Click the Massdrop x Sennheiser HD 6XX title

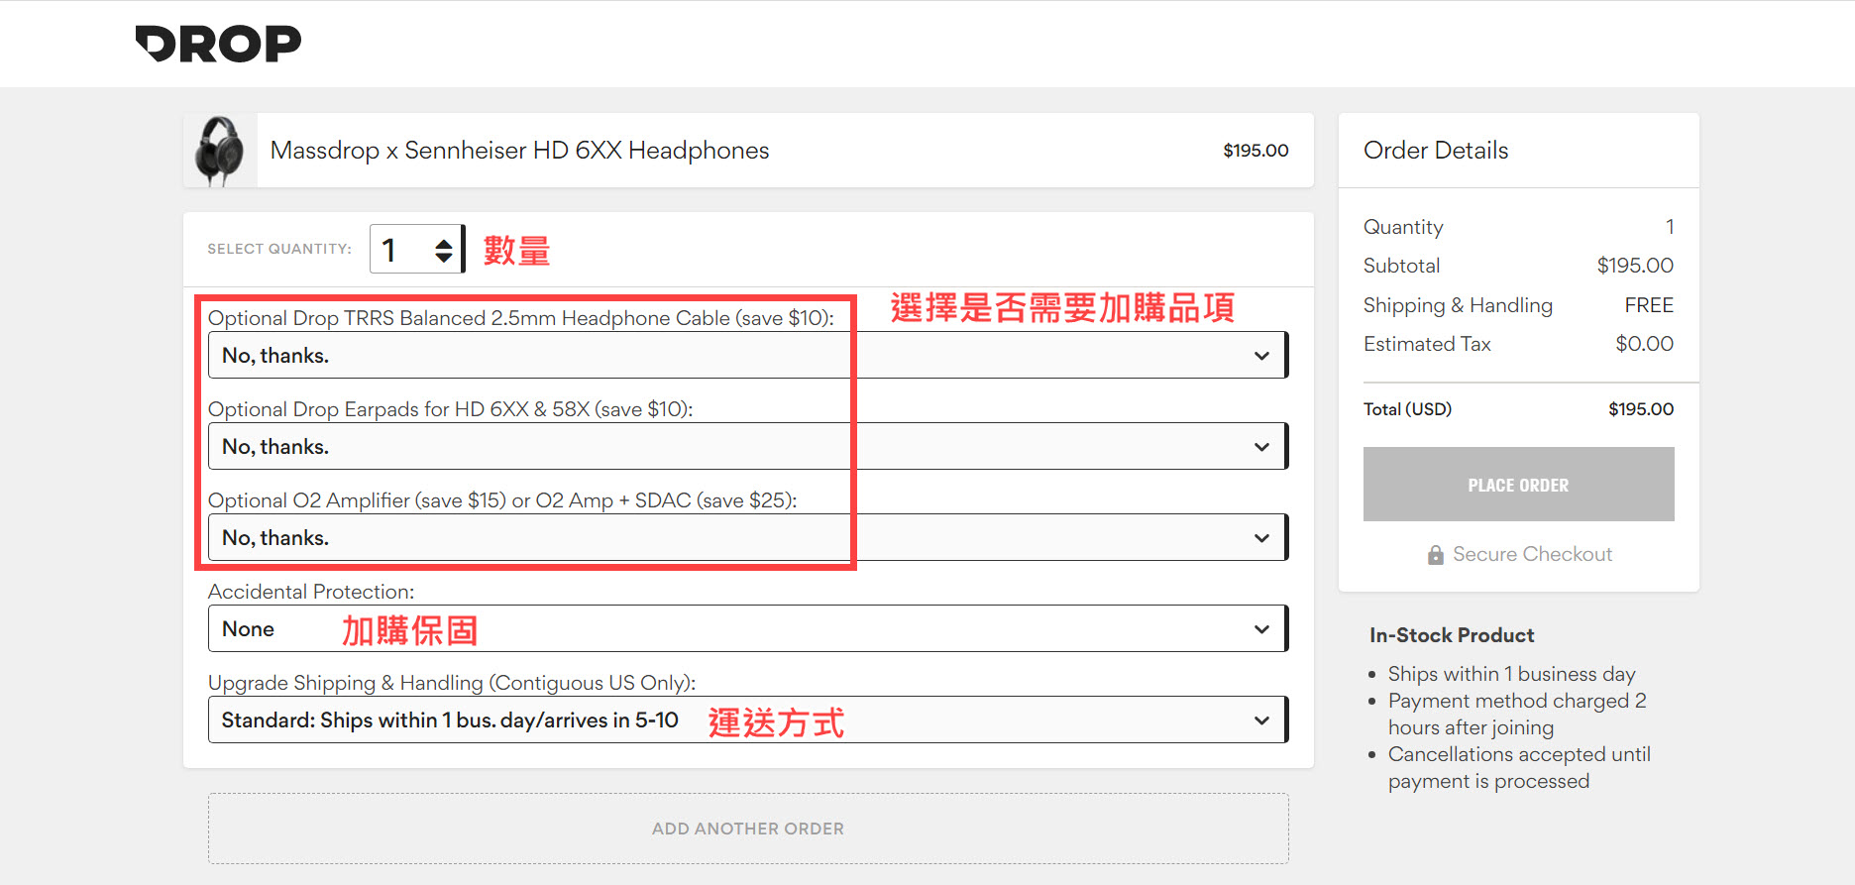pyautogui.click(x=519, y=151)
